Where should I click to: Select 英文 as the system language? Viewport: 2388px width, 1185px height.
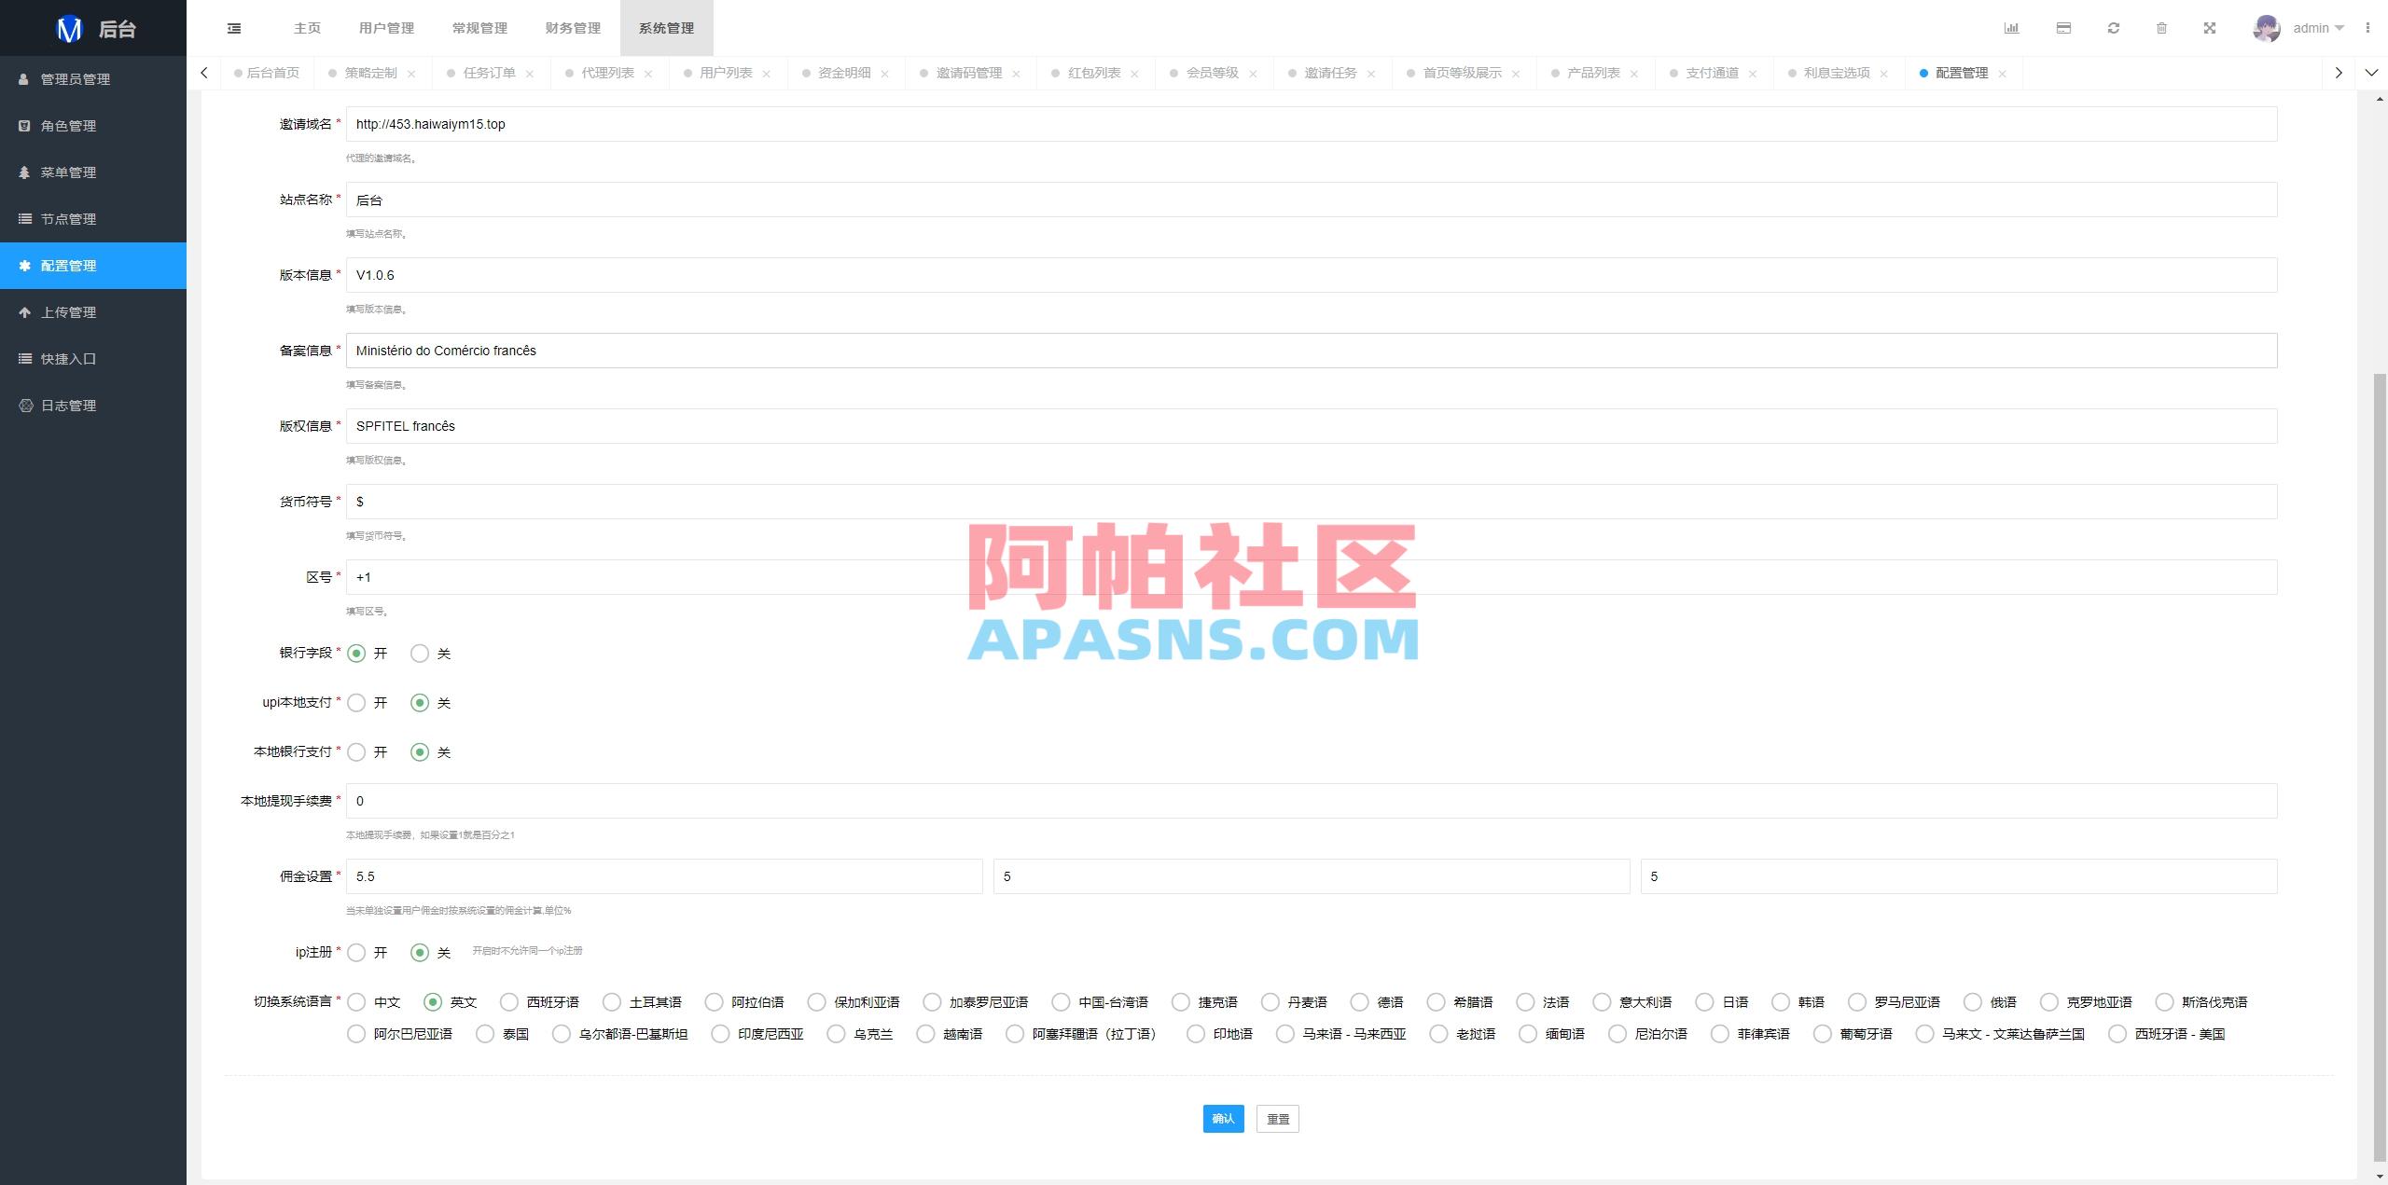432,1002
